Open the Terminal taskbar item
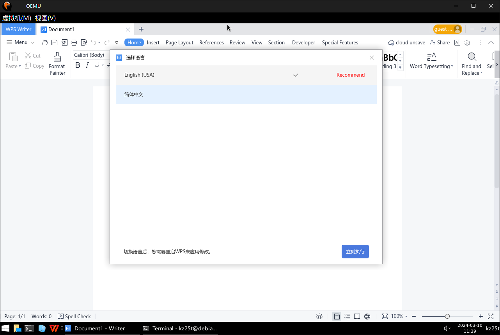Image resolution: width=500 pixels, height=335 pixels. point(179,328)
